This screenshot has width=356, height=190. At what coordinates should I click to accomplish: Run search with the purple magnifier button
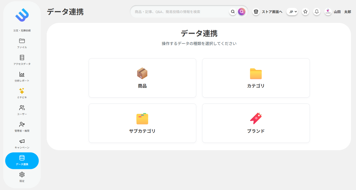(241, 11)
